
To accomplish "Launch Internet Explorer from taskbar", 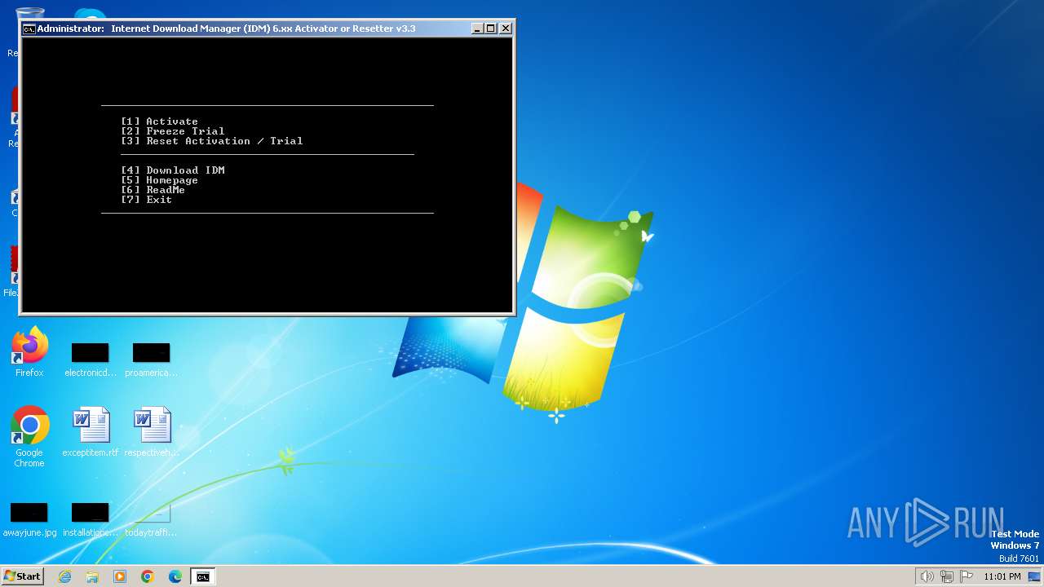I will (x=64, y=576).
